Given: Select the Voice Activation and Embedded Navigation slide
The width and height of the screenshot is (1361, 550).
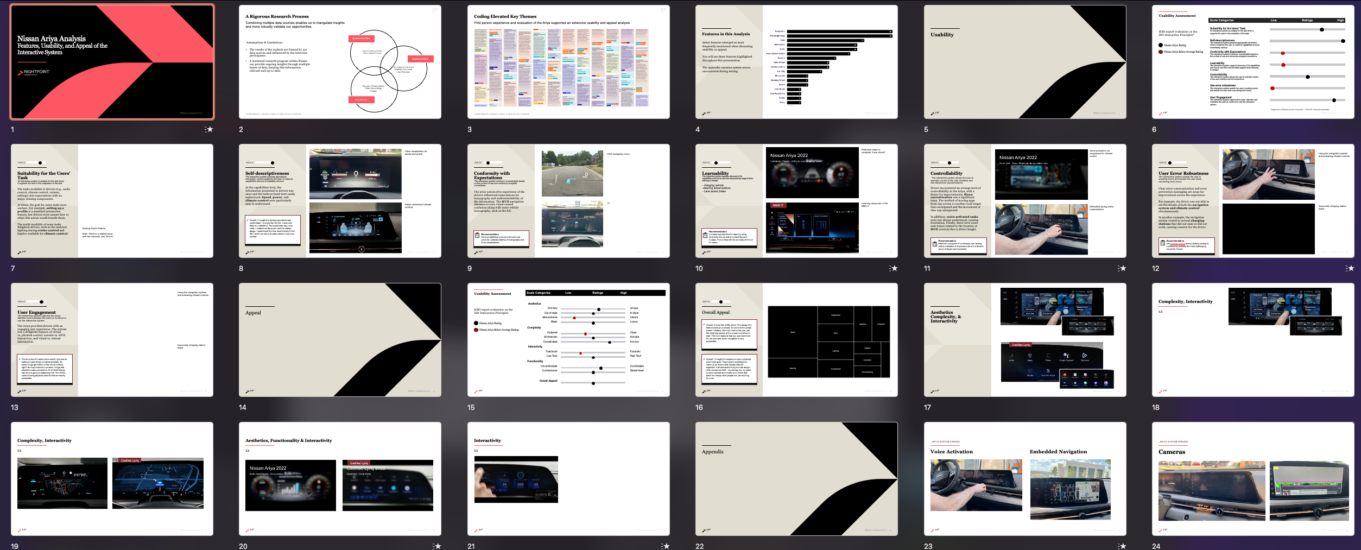Looking at the screenshot, I should (1025, 479).
